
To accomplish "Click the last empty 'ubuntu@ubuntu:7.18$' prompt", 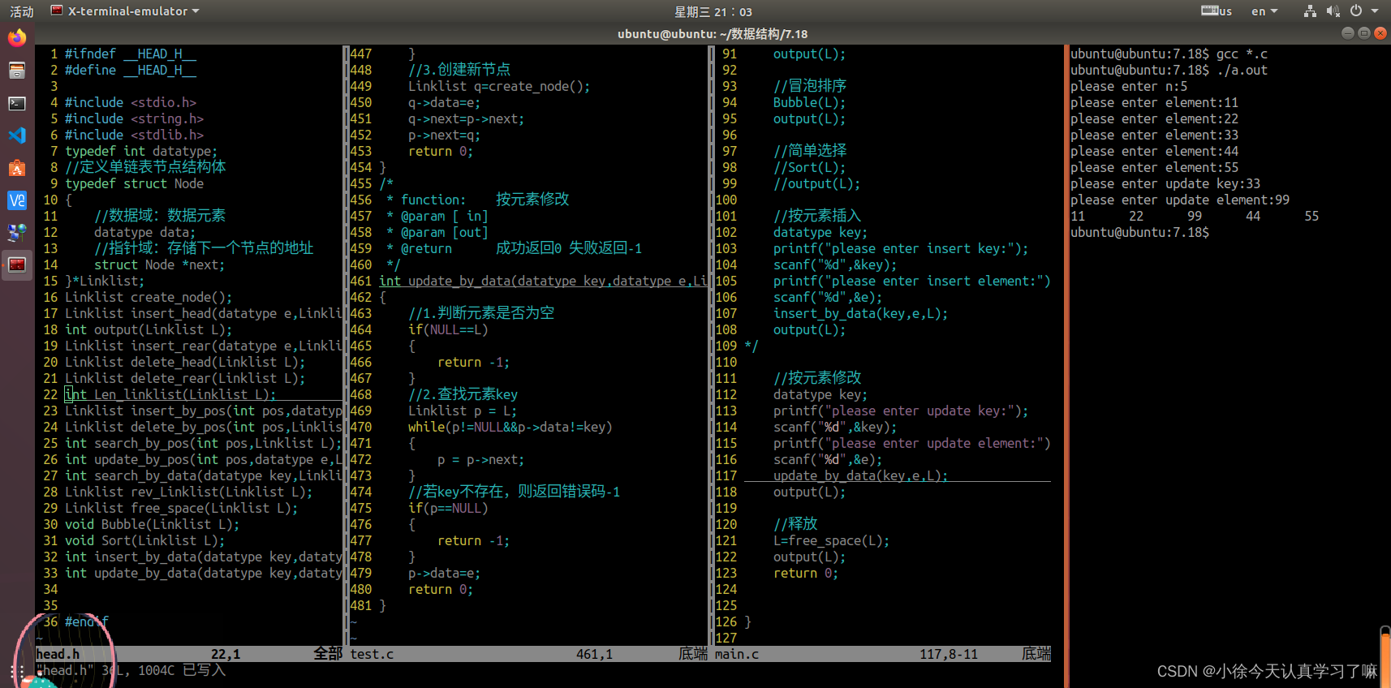I will coord(1139,232).
